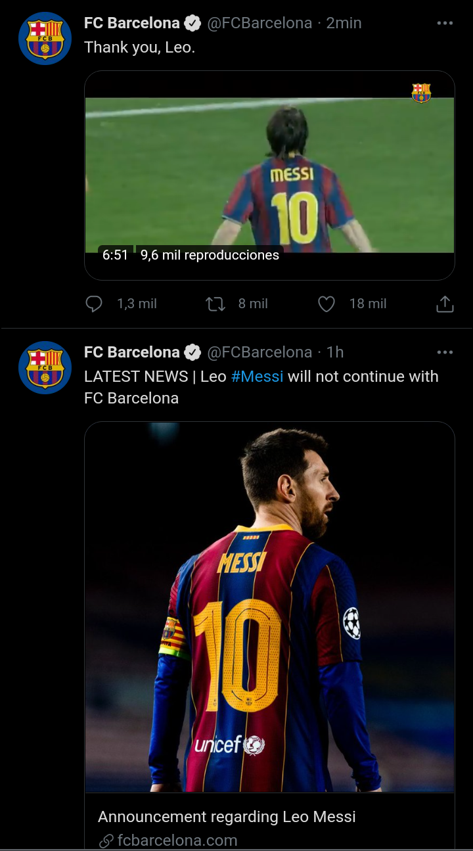Click the fcbarcelona.com link domain

click(177, 840)
